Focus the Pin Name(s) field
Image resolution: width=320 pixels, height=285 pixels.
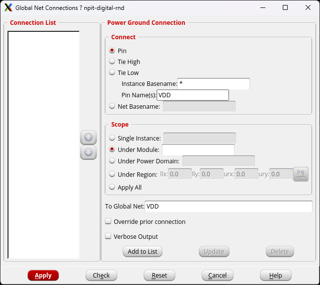[193, 95]
